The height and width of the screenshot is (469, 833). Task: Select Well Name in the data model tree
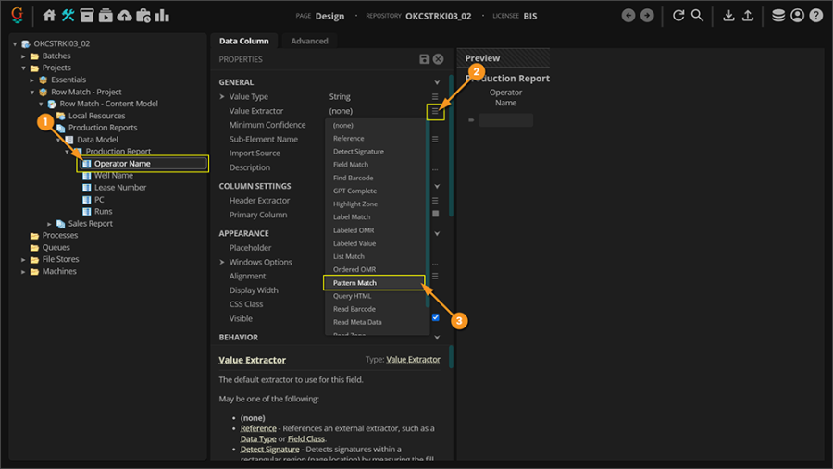click(x=113, y=176)
